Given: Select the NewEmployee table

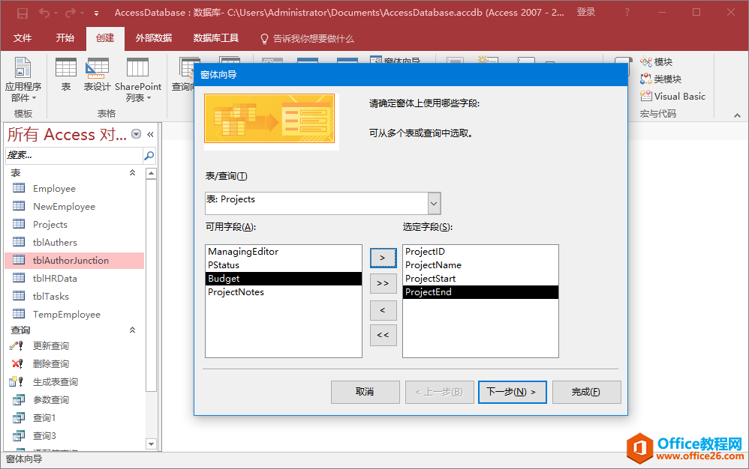Looking at the screenshot, I should click(x=74, y=206).
